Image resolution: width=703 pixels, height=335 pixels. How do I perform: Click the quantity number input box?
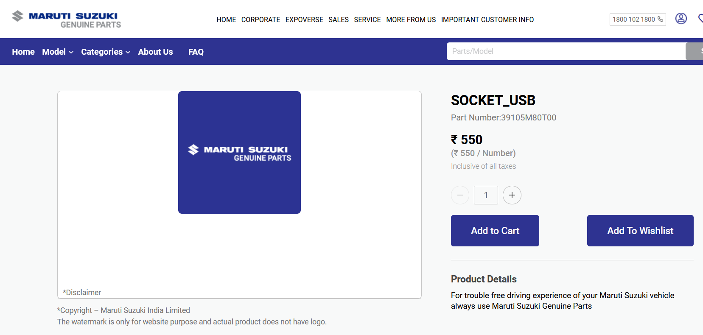coord(486,195)
